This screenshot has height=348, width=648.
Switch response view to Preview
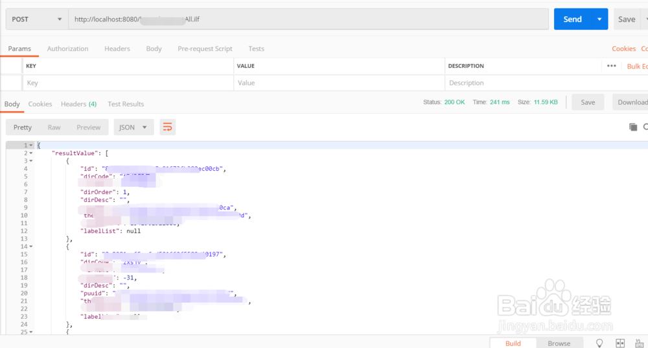coord(89,127)
